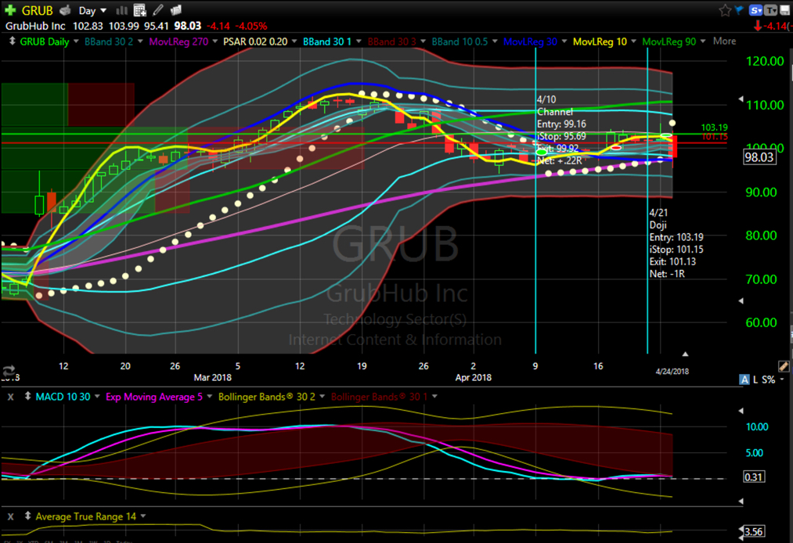The width and height of the screenshot is (793, 543).
Task: Click the 98.03 current price label on scale
Action: click(x=759, y=157)
